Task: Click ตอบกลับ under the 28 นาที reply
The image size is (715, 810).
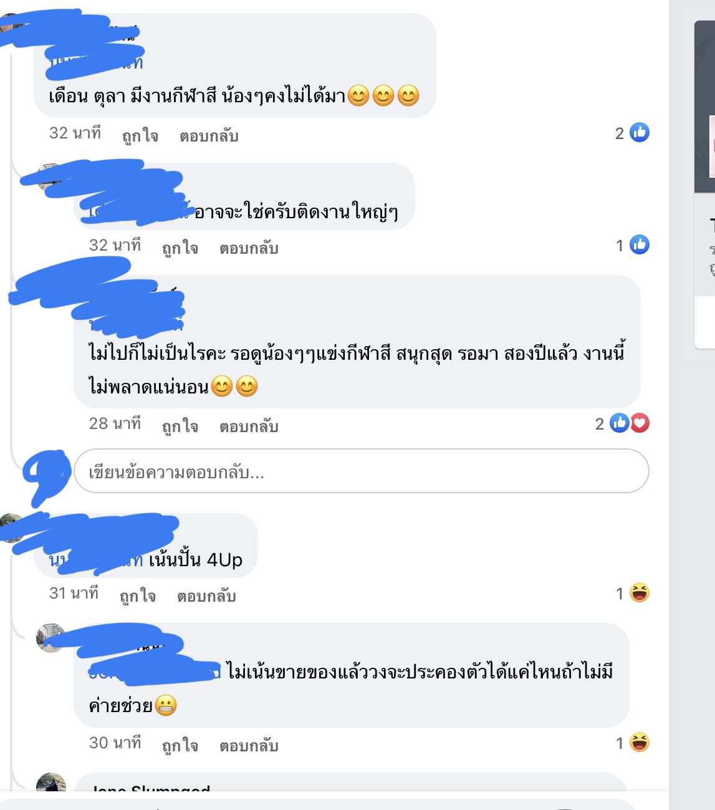Action: pos(249,426)
